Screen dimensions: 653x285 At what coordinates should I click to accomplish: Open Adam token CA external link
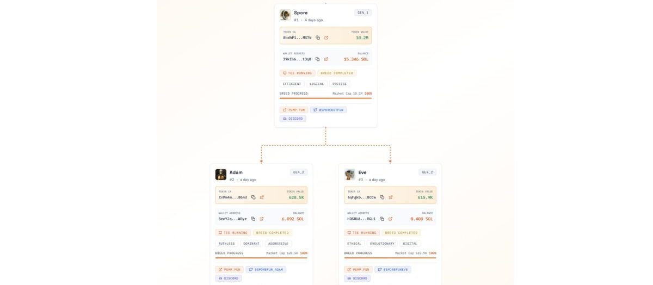(x=262, y=197)
